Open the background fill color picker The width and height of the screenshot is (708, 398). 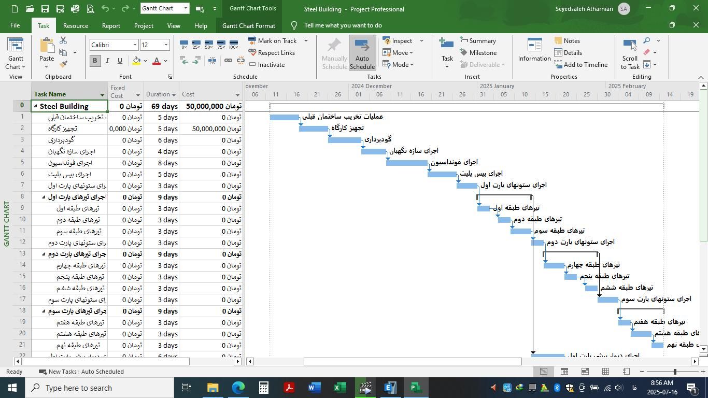pos(137,61)
